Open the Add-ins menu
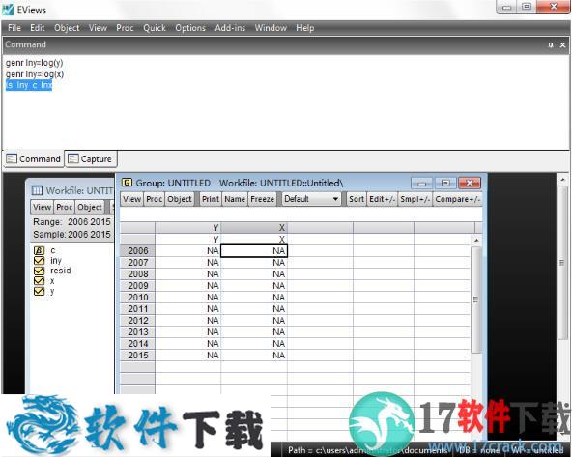Viewport: 572px width, 457px height. [230, 28]
